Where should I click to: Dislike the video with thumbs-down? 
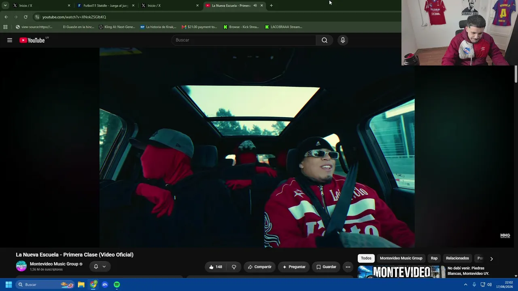coord(234,267)
